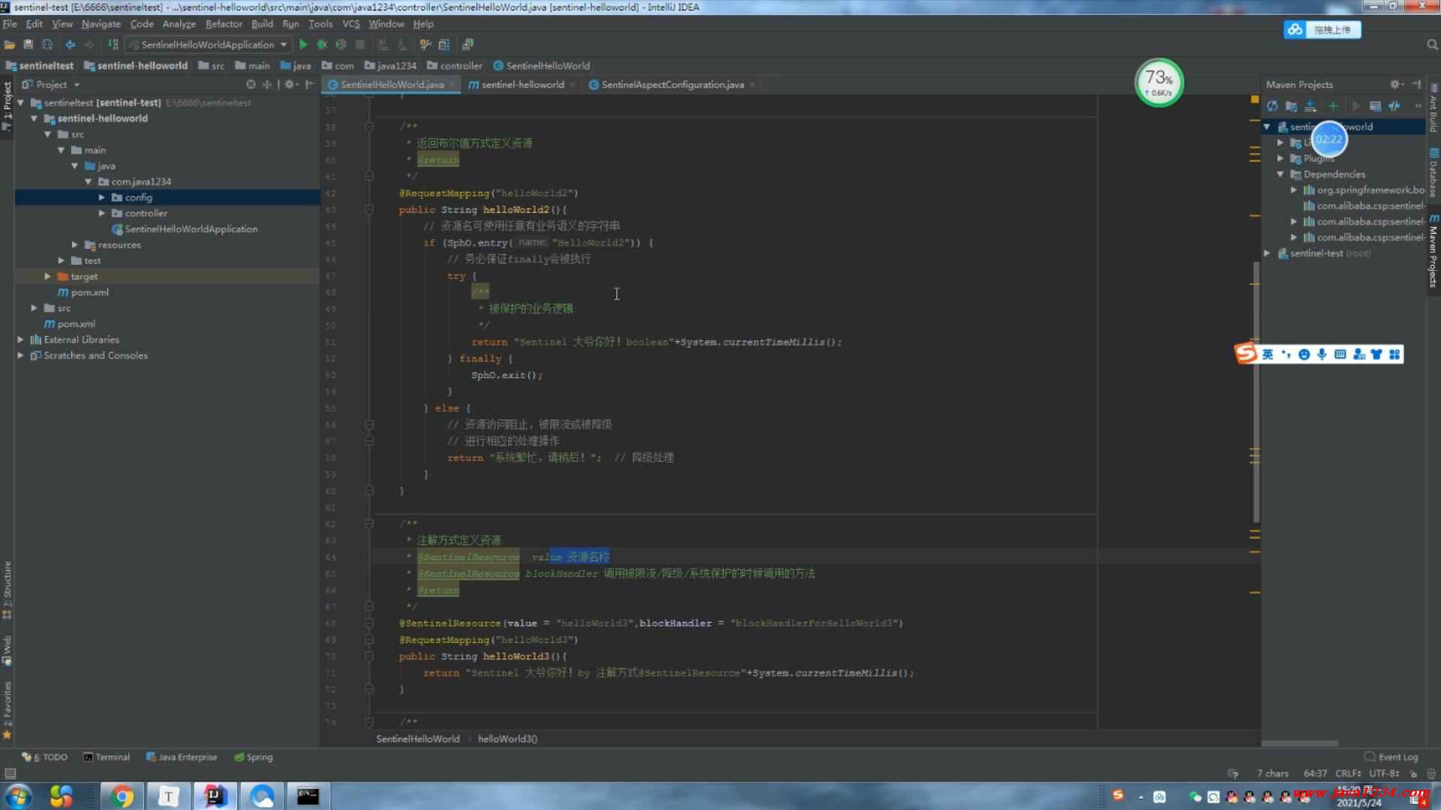Screen dimensions: 1441x810
Task: Open IntelliJ IDEA from the Windows taskbar
Action: 215,796
